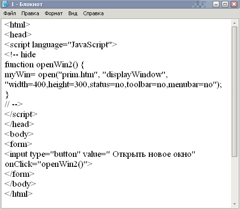Click the "function openWin2() {" line
The image size is (240, 209).
pos(45,64)
